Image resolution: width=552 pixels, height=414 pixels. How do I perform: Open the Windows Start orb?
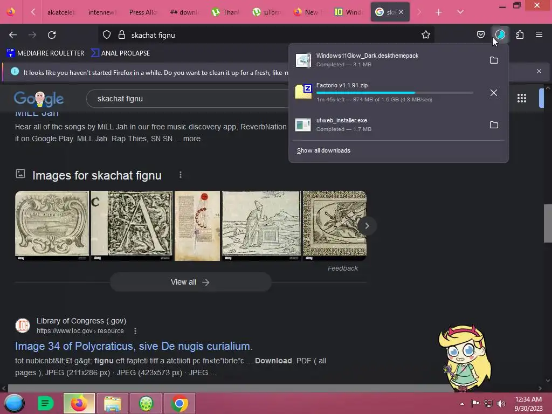click(x=14, y=403)
